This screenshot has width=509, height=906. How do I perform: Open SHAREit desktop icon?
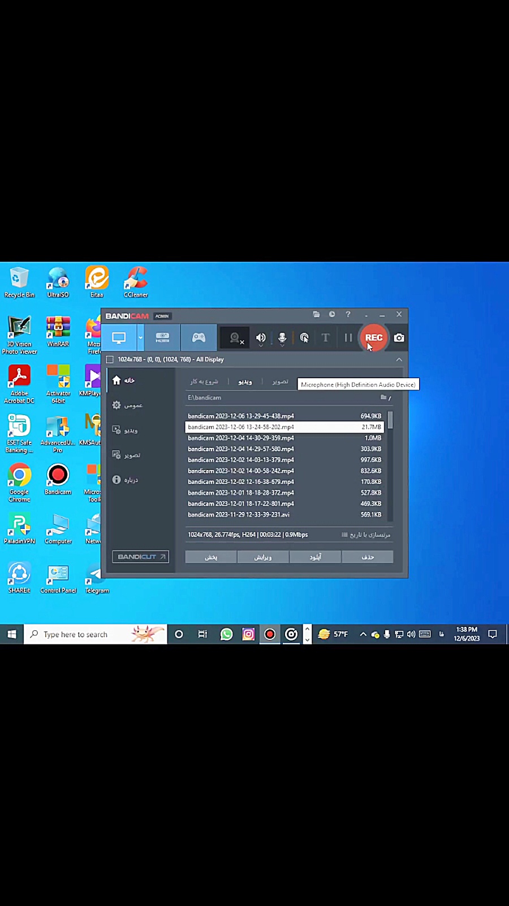(x=19, y=578)
